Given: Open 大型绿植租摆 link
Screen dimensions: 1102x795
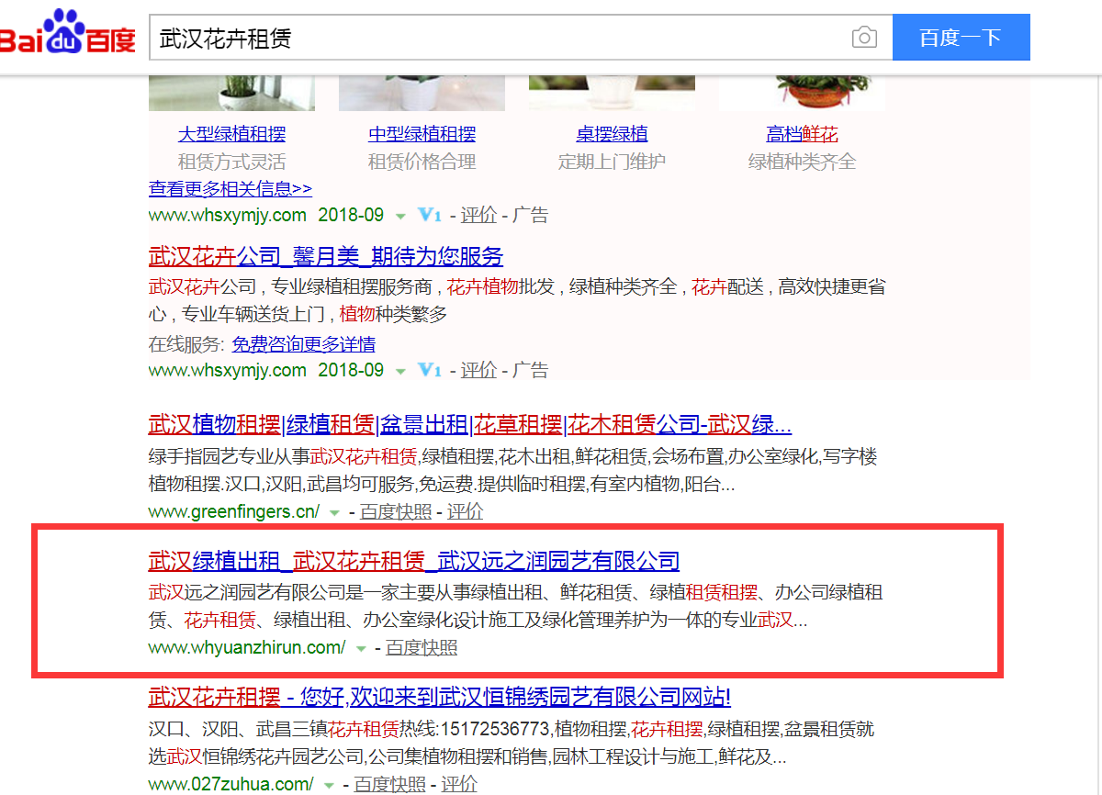Looking at the screenshot, I should click(231, 134).
